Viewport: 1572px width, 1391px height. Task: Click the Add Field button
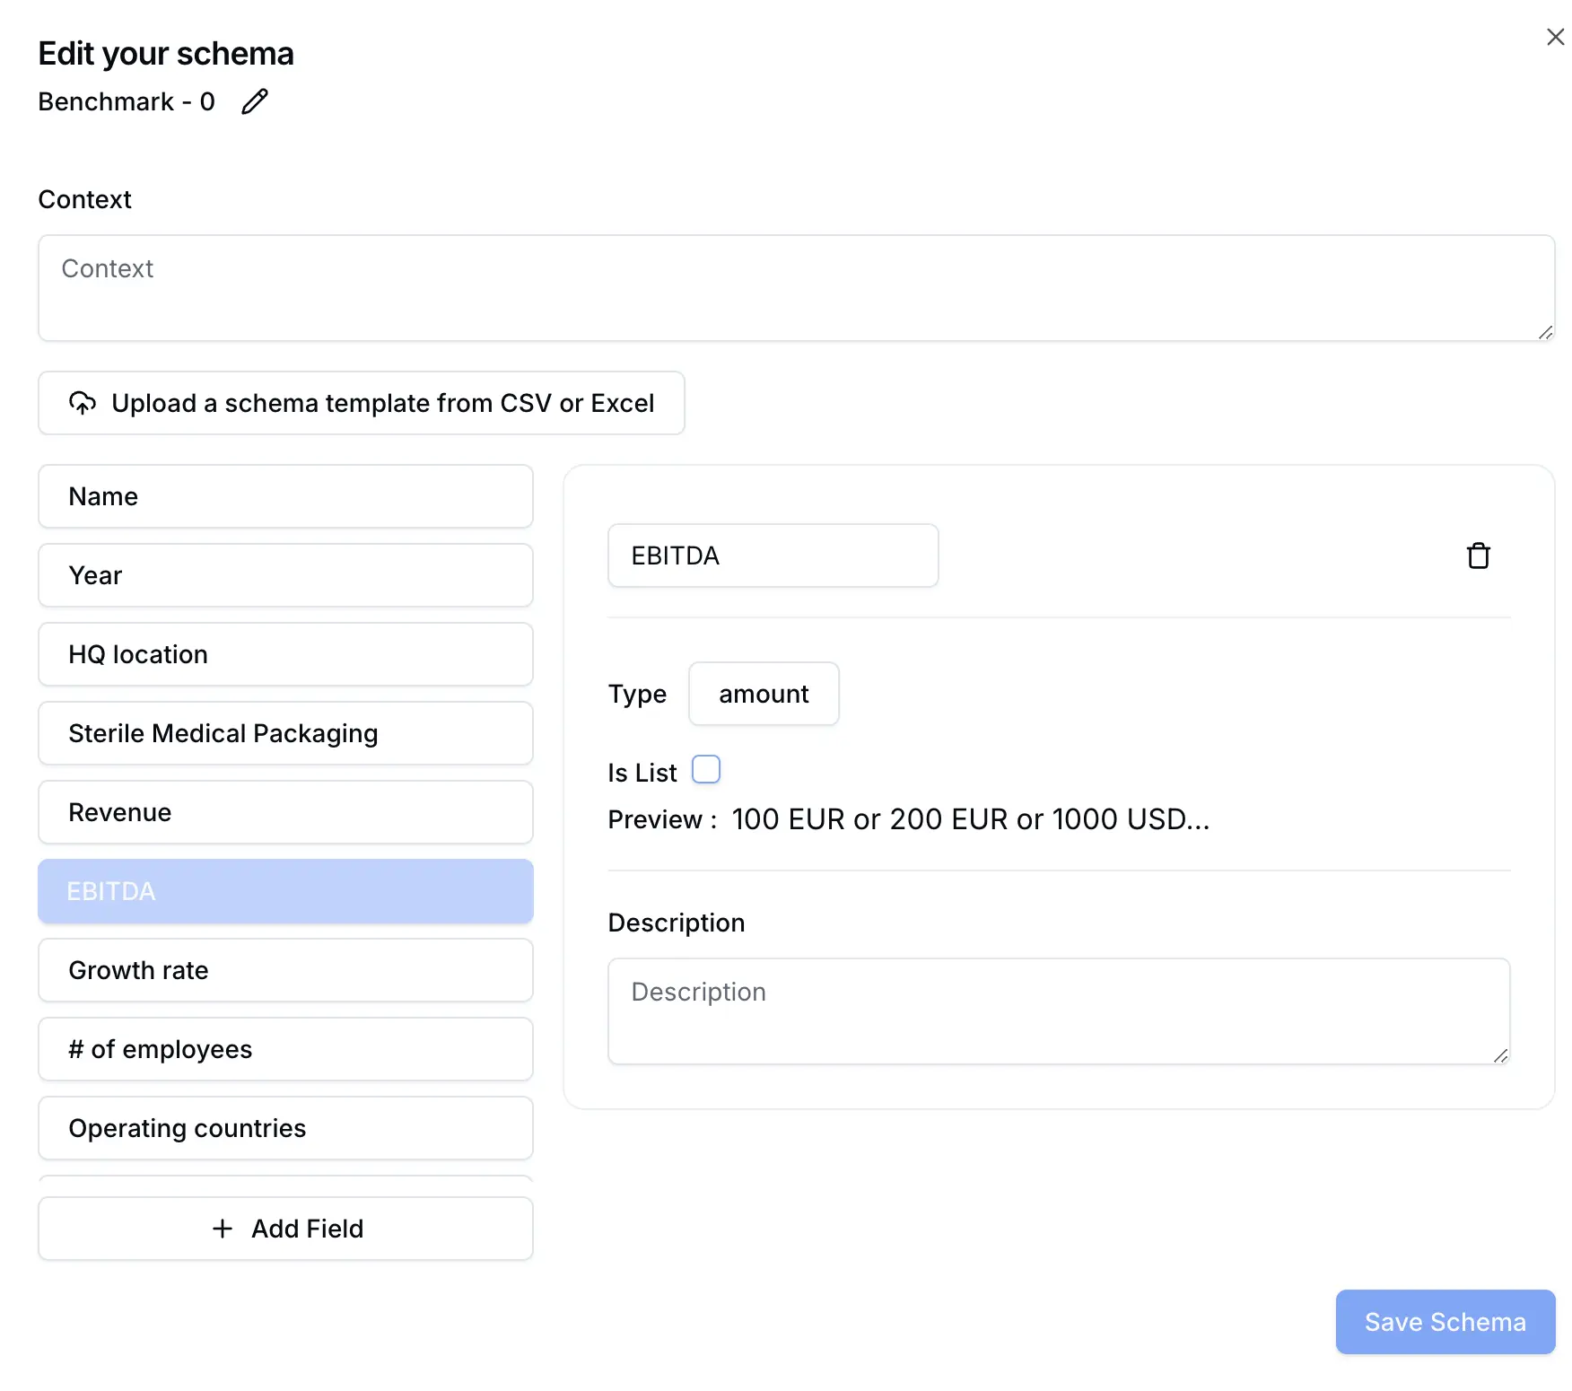click(x=285, y=1229)
